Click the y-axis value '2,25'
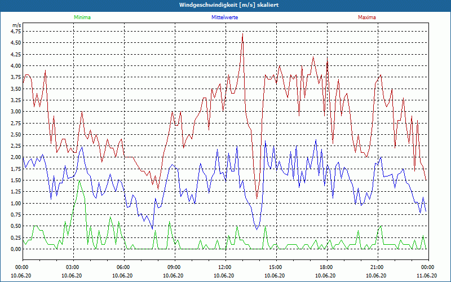This screenshot has height=282, width=451. coord(17,146)
